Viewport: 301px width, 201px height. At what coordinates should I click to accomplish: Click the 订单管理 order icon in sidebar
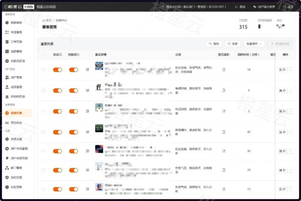click(x=7, y=42)
